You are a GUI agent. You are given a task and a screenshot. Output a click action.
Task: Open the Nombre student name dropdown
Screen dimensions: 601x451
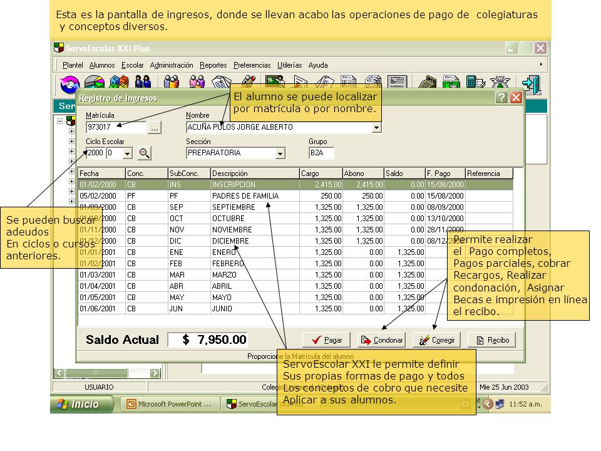point(376,127)
